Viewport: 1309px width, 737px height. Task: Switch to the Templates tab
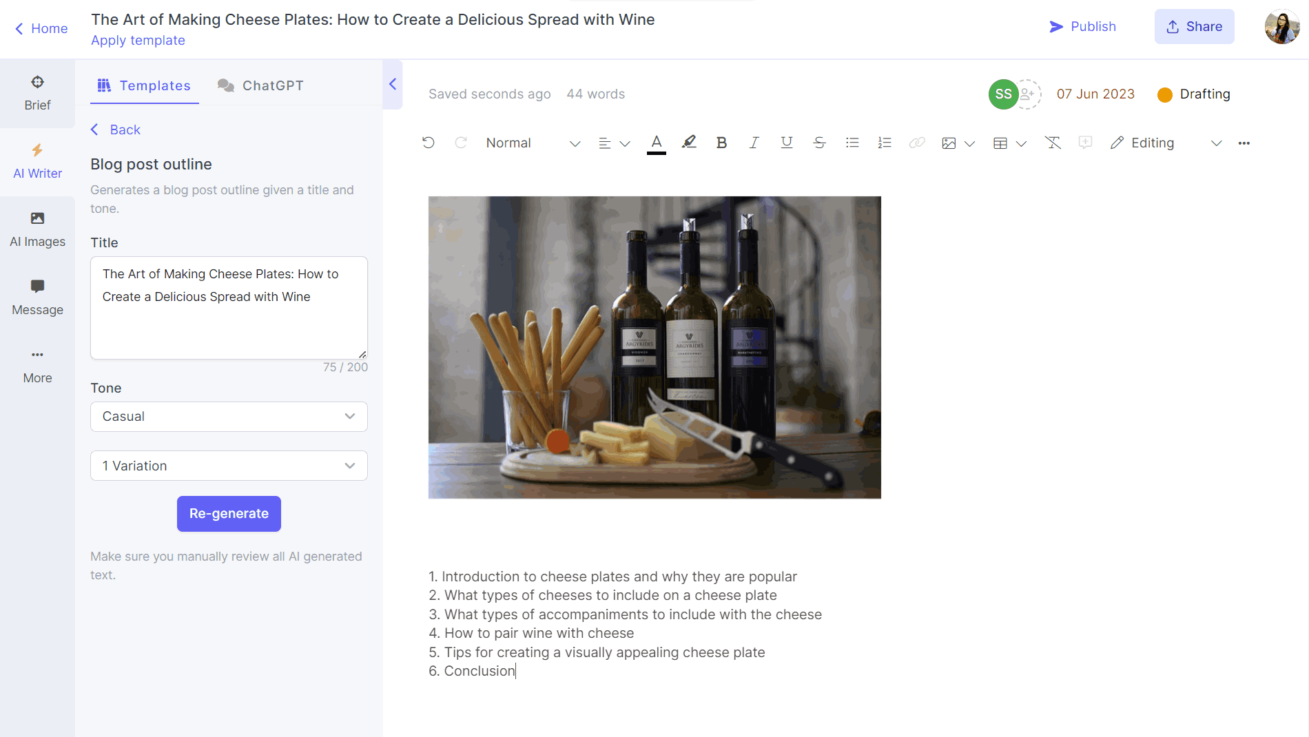[x=144, y=85]
